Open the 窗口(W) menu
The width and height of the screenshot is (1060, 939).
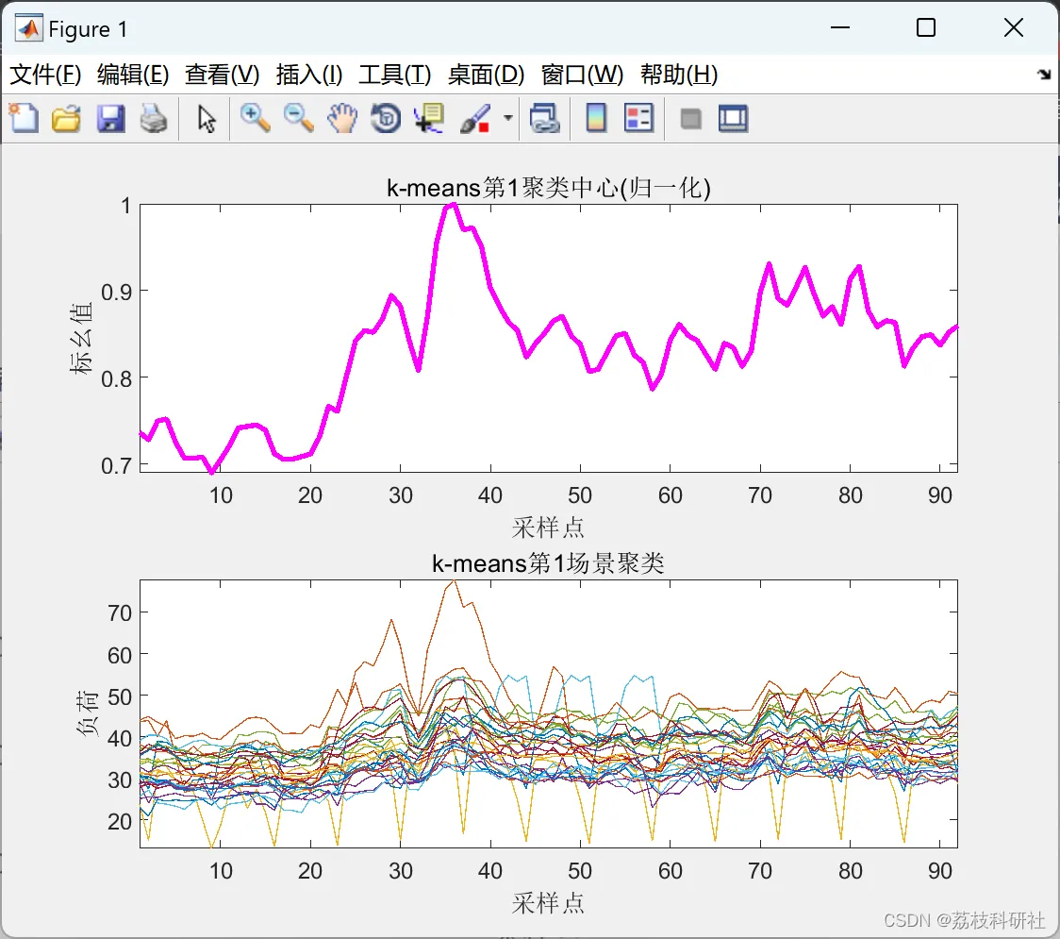coord(582,75)
